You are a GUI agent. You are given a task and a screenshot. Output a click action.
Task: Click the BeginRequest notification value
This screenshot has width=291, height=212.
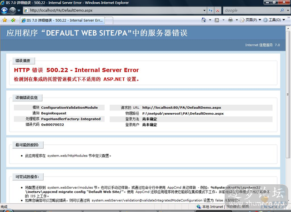(x=54, y=113)
